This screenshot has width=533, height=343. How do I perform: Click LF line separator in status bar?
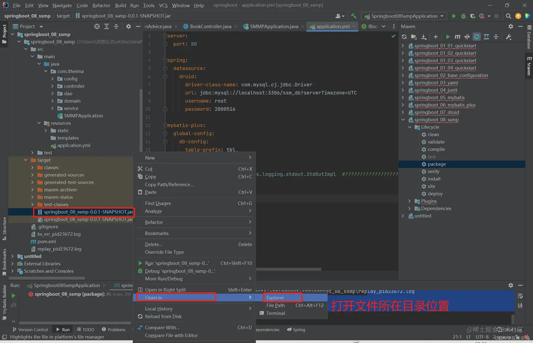coord(468,337)
